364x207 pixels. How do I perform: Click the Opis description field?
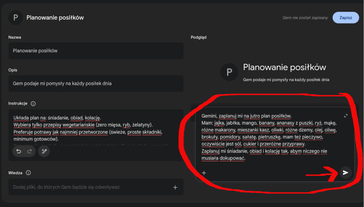click(96, 84)
